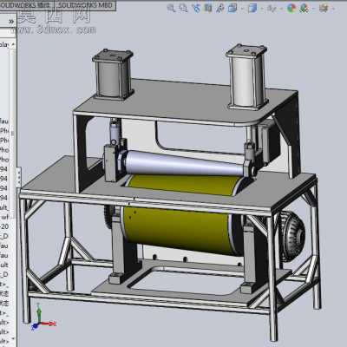Toggle the Section View tool
The width and height of the screenshot is (347, 347).
point(208,9)
